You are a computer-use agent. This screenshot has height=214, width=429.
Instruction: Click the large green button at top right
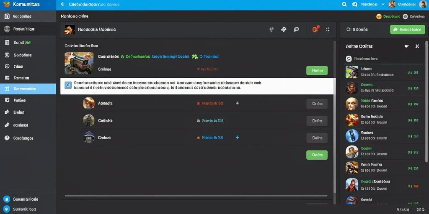[x=408, y=30]
